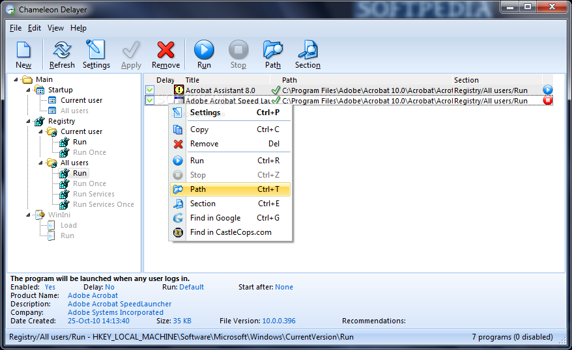This screenshot has width=572, height=350.
Task: Click the Startup folder icon in tree
Action: click(x=39, y=90)
